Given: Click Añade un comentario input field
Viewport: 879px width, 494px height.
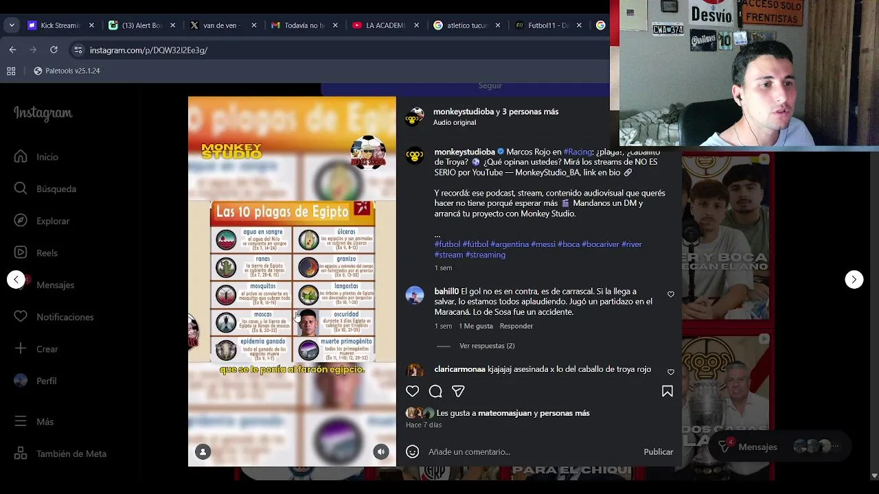Looking at the screenshot, I should click(532, 451).
